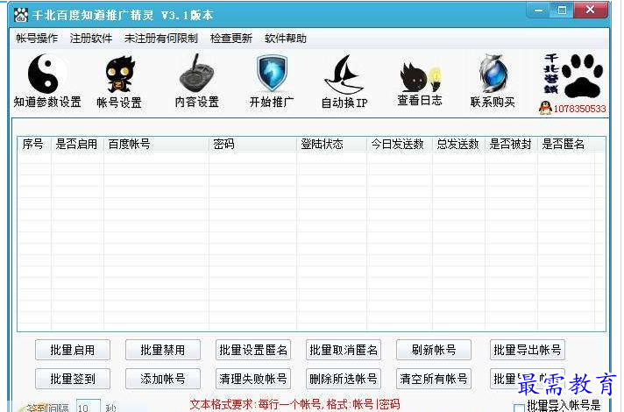
Task: Open 知道参数设置 yin-yang icon
Action: pyautogui.click(x=47, y=74)
